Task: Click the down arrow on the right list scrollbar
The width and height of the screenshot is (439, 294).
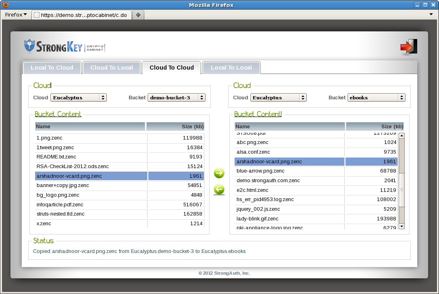Action: click(402, 226)
